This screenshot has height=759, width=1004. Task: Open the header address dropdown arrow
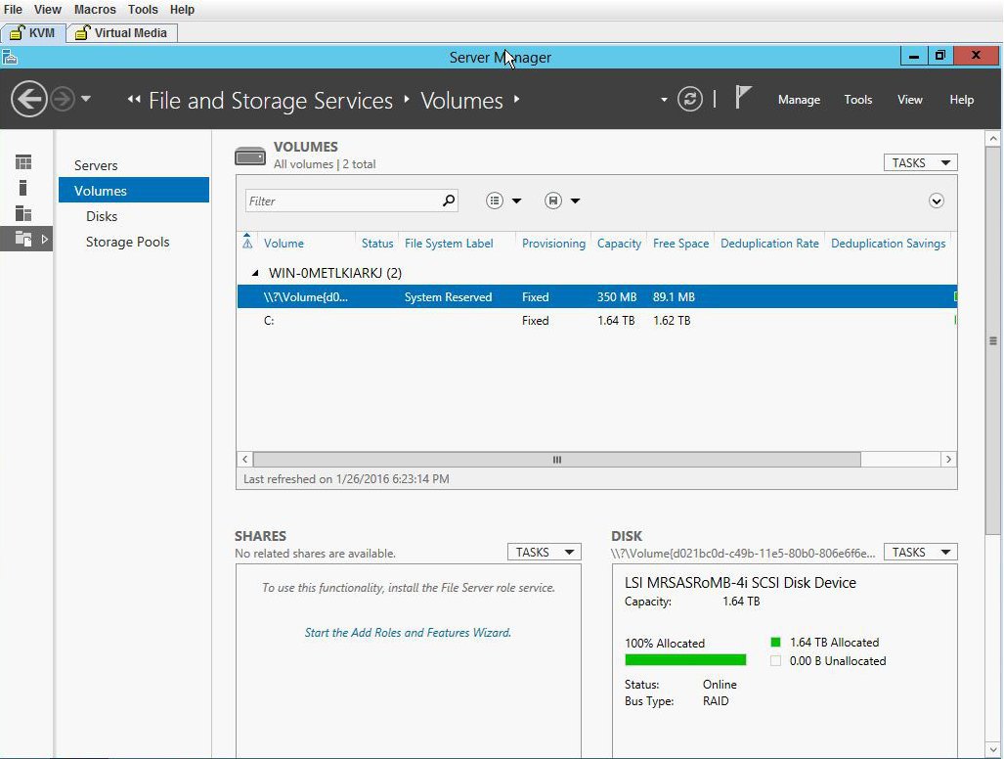664,100
